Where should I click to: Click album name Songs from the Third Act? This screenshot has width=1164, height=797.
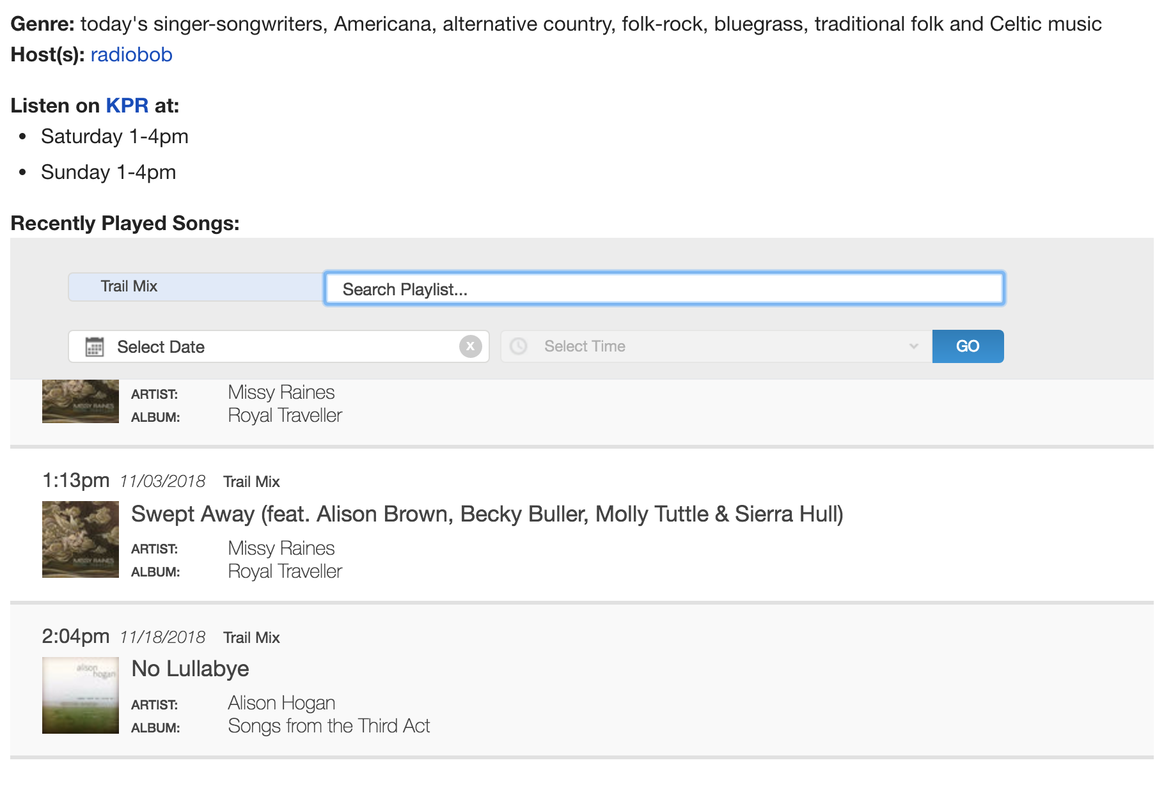point(329,726)
